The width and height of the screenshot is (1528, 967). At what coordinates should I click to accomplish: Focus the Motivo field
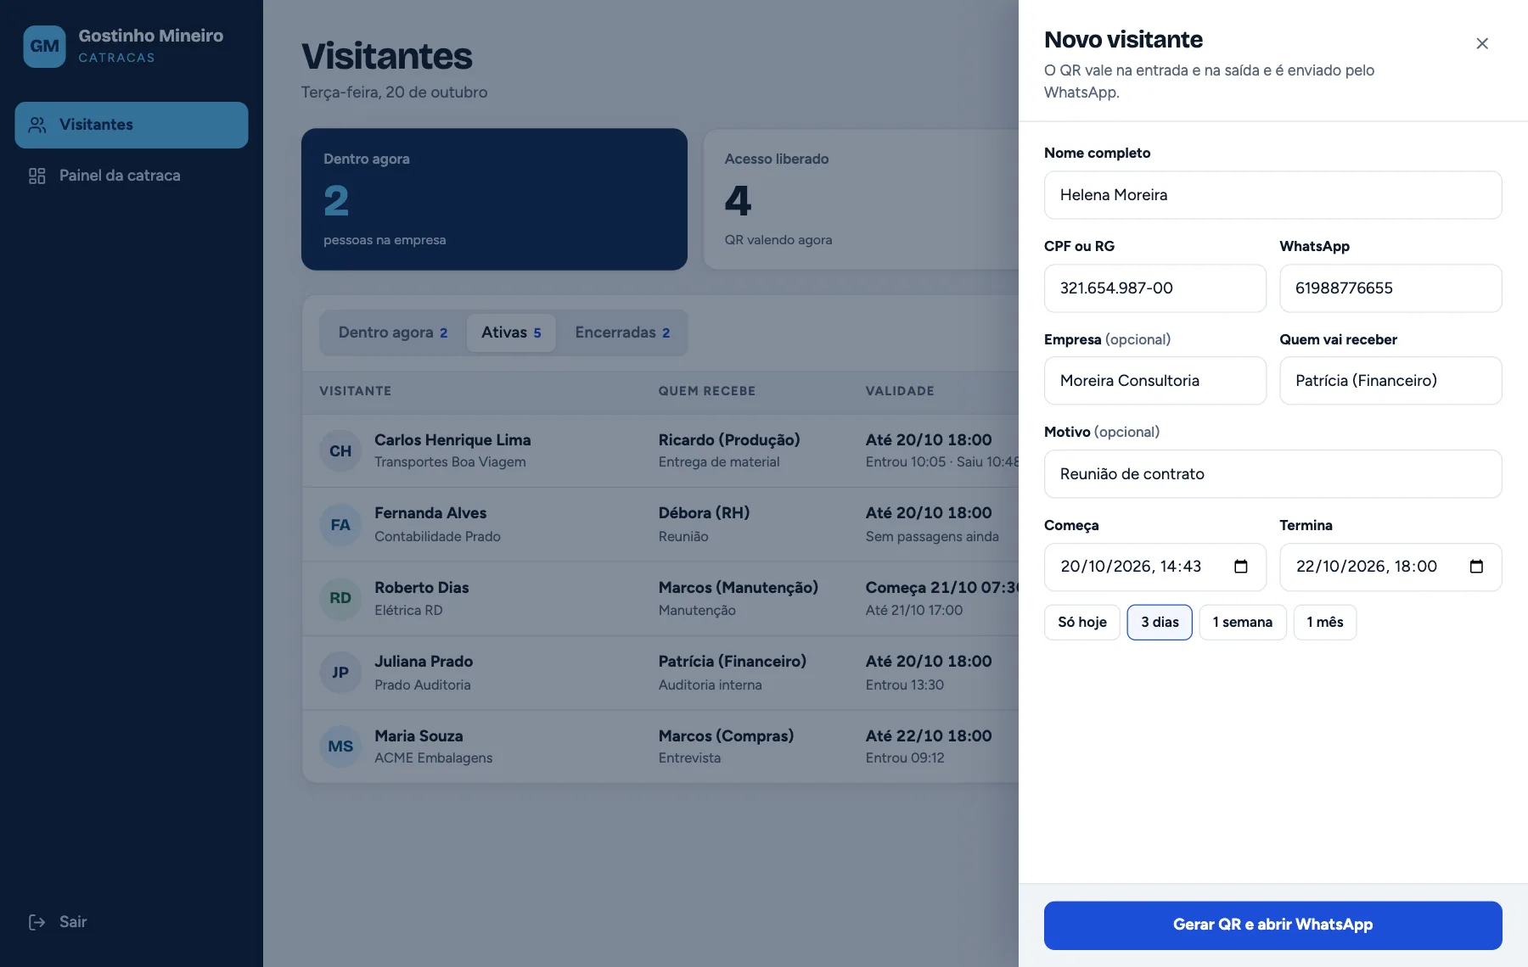(x=1272, y=474)
